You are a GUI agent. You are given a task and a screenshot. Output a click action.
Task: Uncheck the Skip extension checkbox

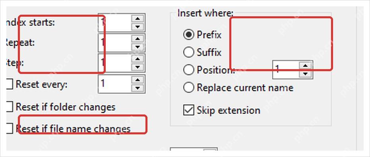tap(188, 110)
